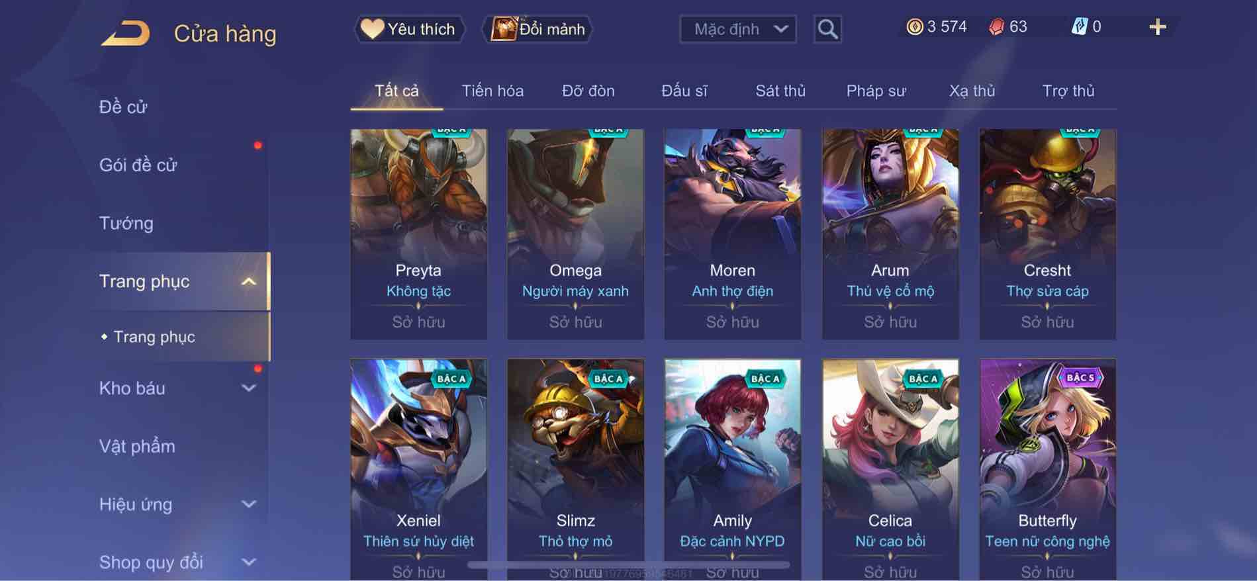Select the Butterfly Teen nữ công nghệ skin
The width and height of the screenshot is (1257, 581).
tap(1047, 470)
